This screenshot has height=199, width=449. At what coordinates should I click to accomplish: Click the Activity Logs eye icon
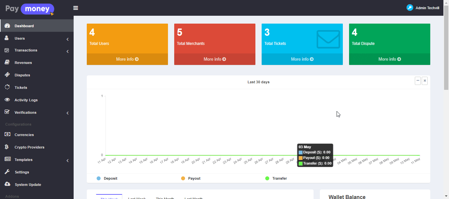point(7,100)
